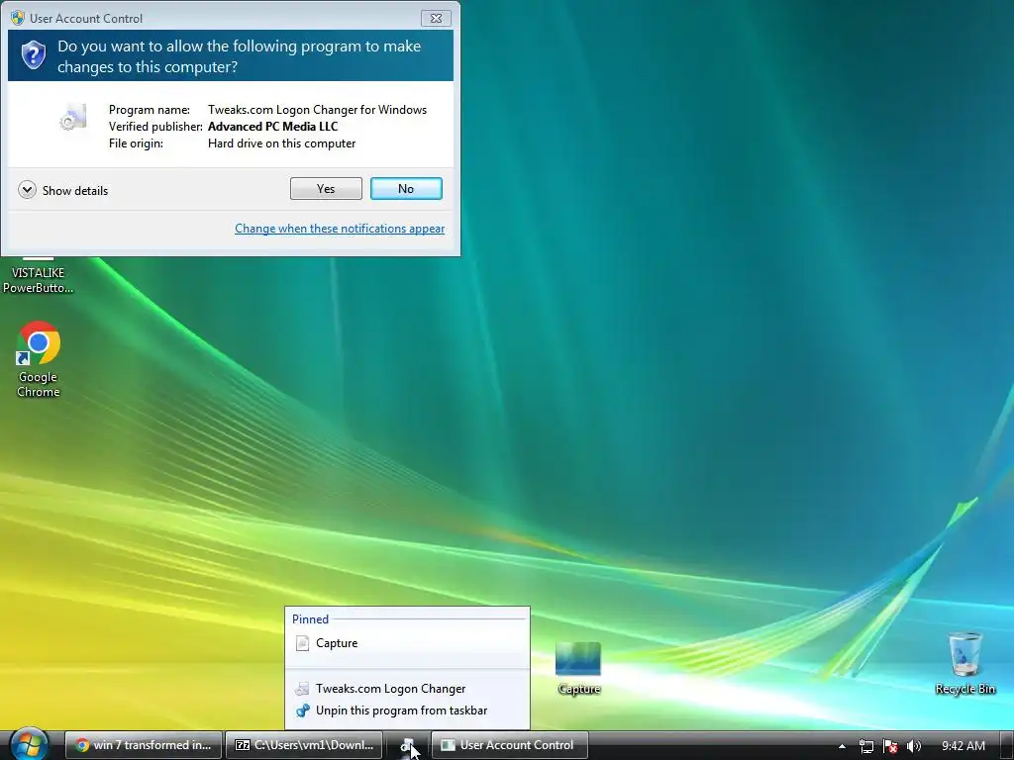This screenshot has width=1014, height=760.
Task: Click the Show desktop button at taskbar end
Action: [x=1007, y=745]
